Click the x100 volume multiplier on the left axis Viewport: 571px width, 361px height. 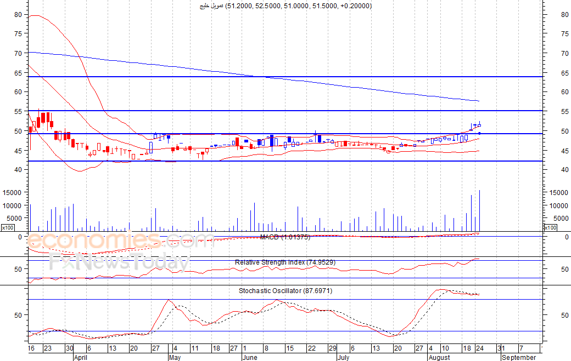point(8,228)
